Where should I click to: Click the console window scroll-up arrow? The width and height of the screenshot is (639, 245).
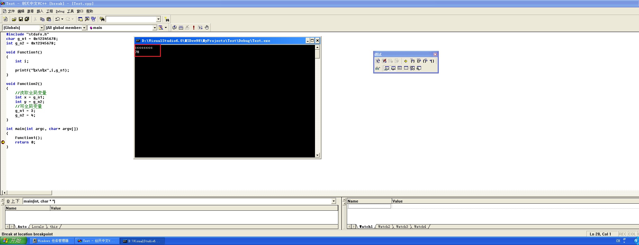(x=317, y=47)
